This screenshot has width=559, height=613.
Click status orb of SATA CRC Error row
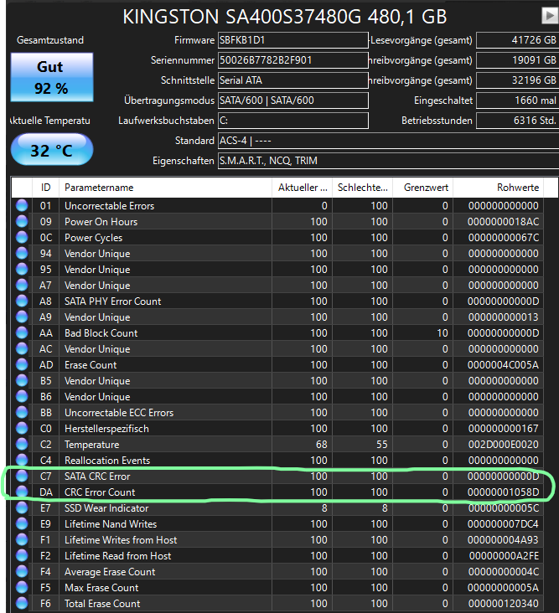tap(22, 476)
